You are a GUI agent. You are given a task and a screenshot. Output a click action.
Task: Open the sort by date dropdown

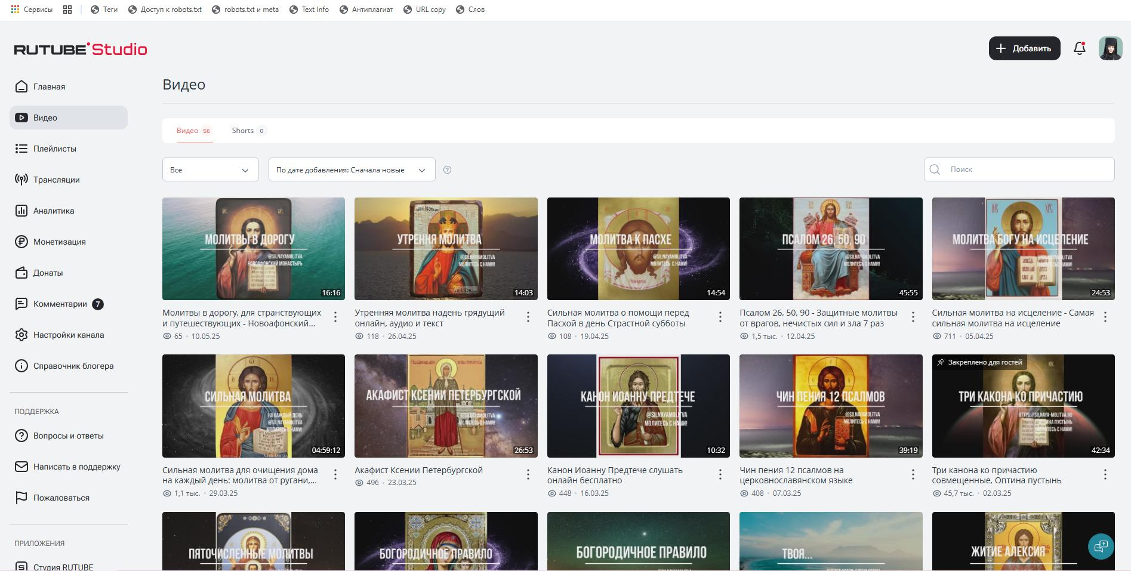352,170
